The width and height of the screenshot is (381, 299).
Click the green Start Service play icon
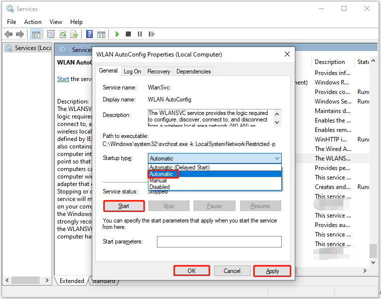pyautogui.click(x=117, y=34)
